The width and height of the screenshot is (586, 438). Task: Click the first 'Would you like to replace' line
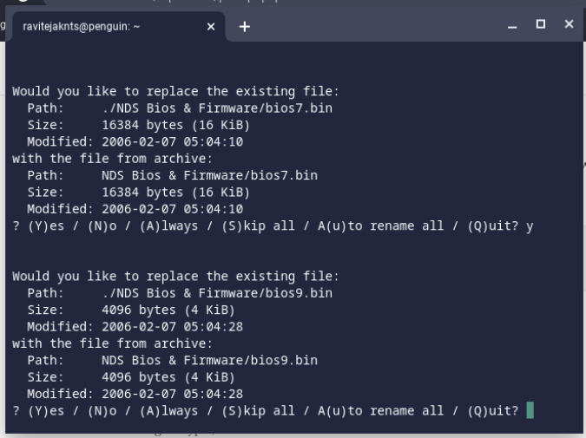(x=175, y=91)
